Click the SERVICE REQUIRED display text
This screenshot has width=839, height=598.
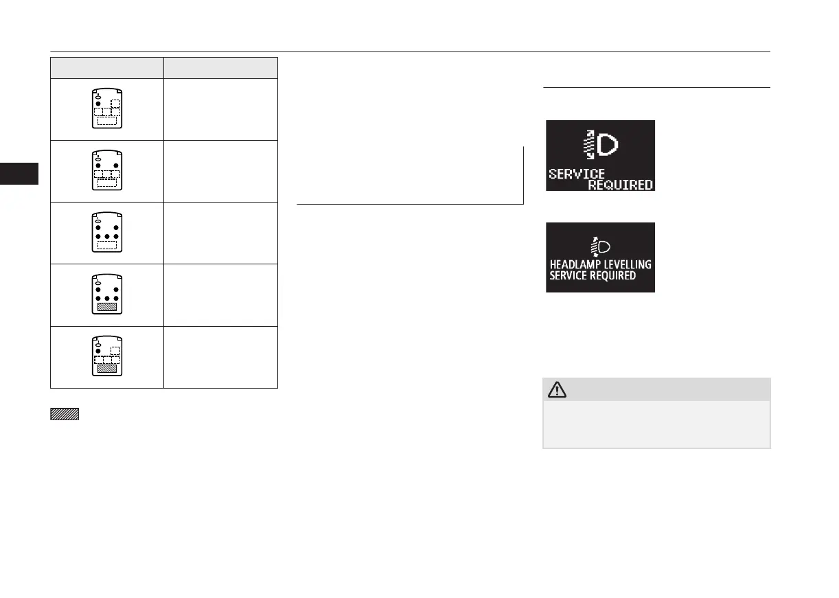pyautogui.click(x=600, y=179)
